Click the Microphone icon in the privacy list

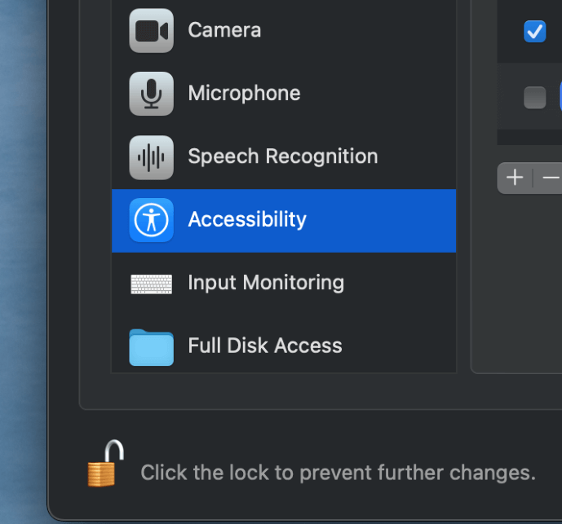coord(152,94)
